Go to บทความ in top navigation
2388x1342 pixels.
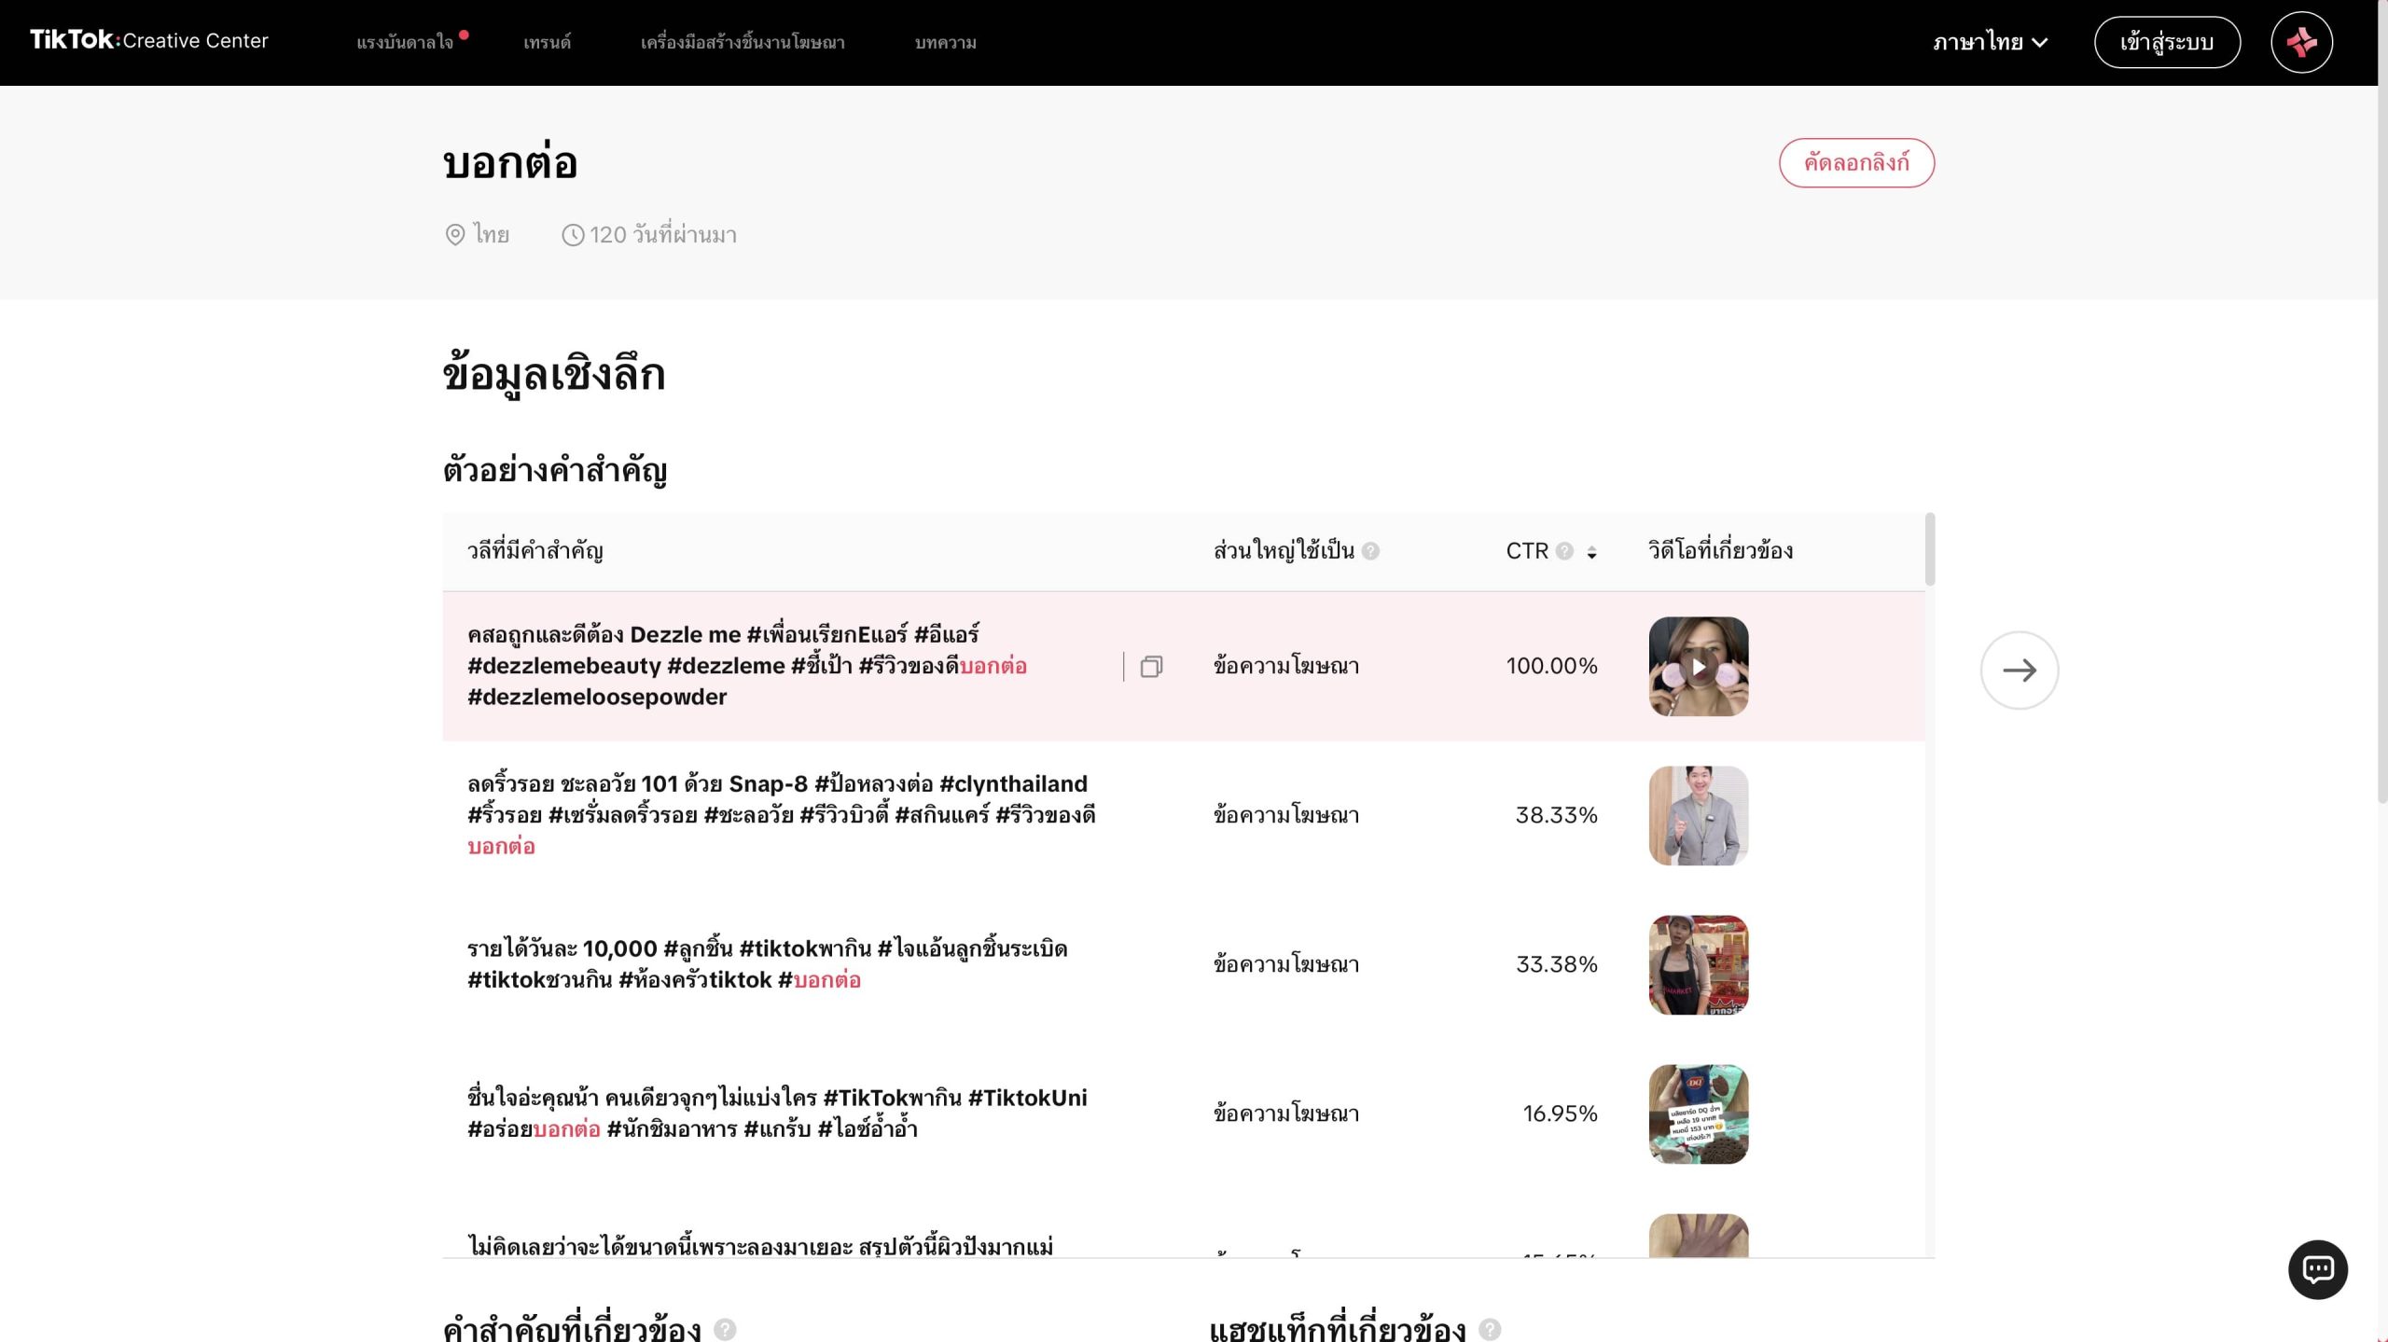945,42
